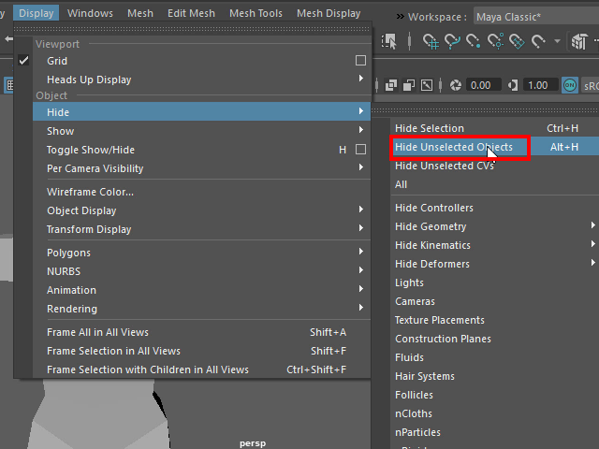Screen dimensions: 599x449
Task: Click the exposure value field 0.00
Action: pos(480,85)
